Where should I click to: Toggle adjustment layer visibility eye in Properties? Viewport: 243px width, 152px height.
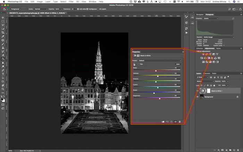(175, 122)
